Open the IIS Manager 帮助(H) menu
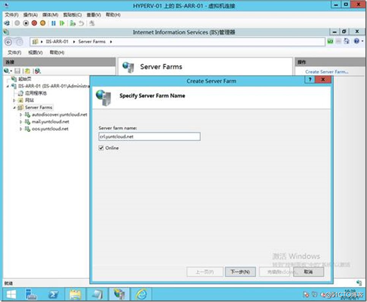The image size is (367, 302). pos(57,52)
